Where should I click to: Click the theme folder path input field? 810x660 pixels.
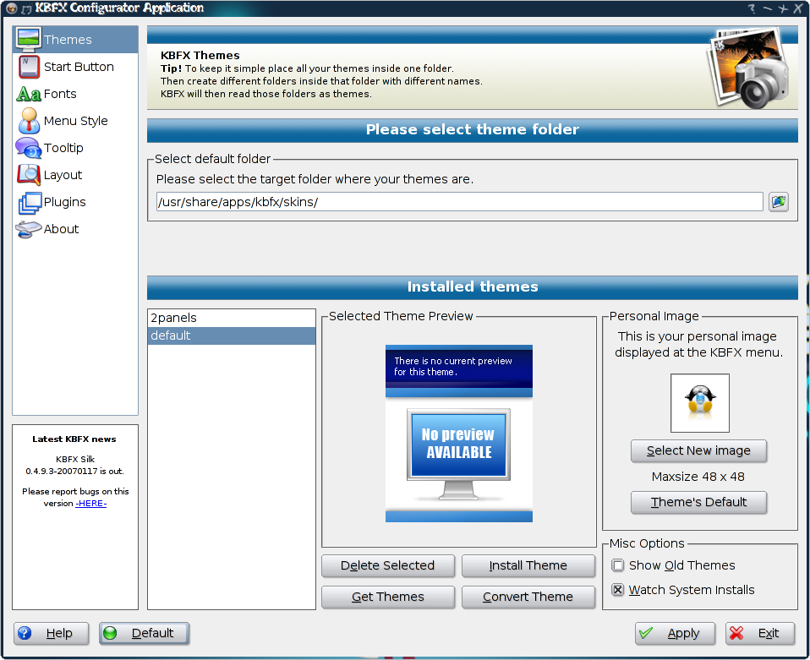click(459, 202)
